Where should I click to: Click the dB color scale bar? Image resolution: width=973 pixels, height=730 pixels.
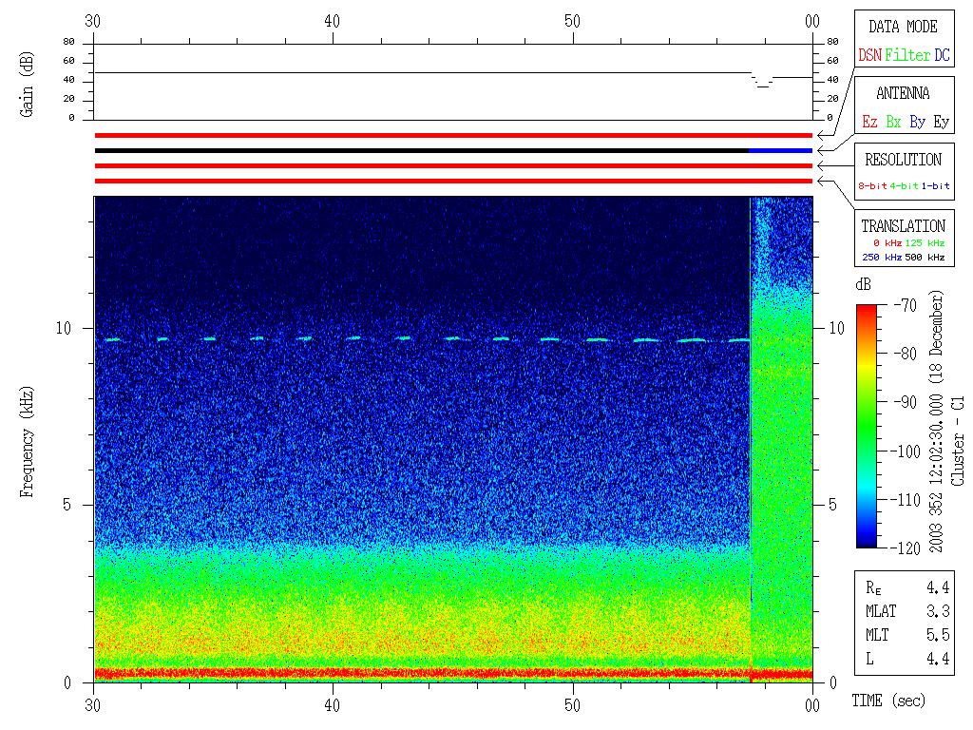click(868, 425)
